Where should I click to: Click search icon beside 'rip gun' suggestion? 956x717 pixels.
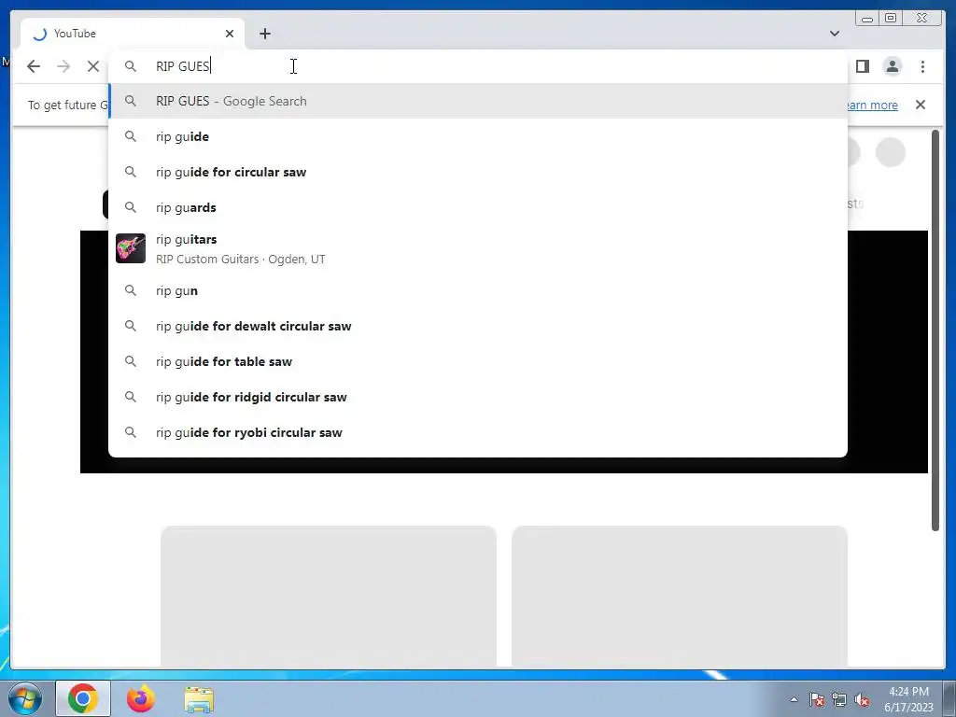pyautogui.click(x=131, y=291)
